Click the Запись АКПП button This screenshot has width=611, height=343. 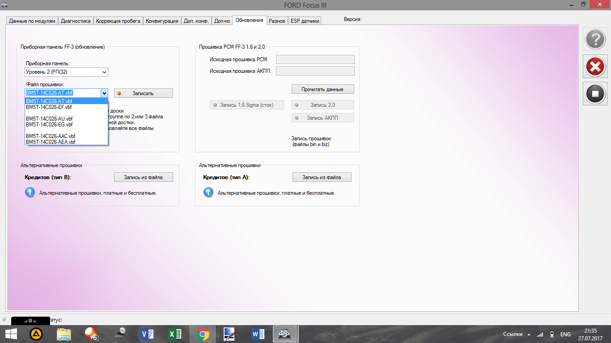[322, 118]
